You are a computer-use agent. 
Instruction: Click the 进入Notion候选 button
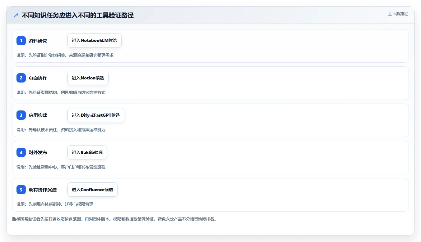88,78
